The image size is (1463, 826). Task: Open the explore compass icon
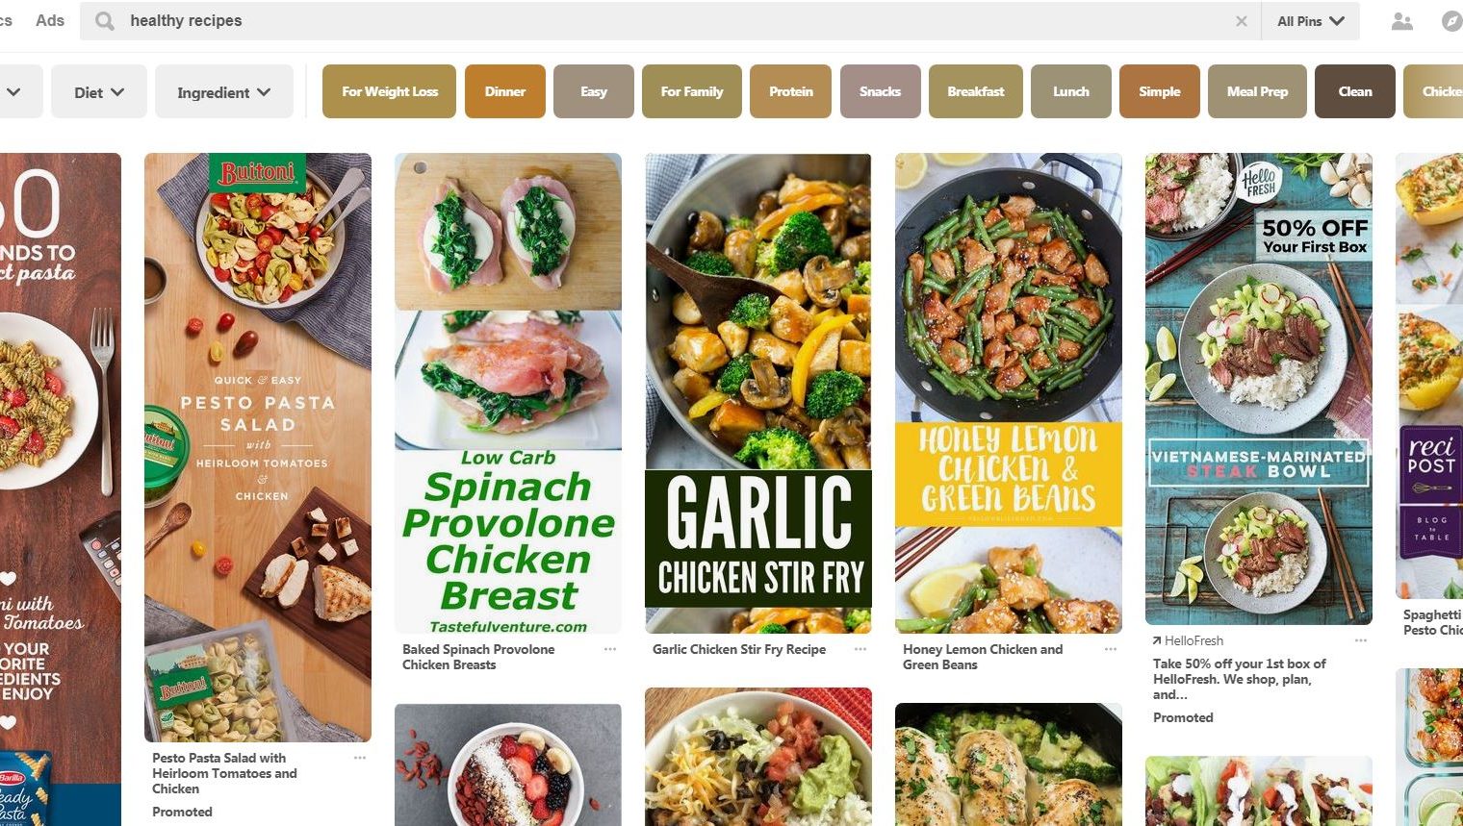coord(1451,21)
